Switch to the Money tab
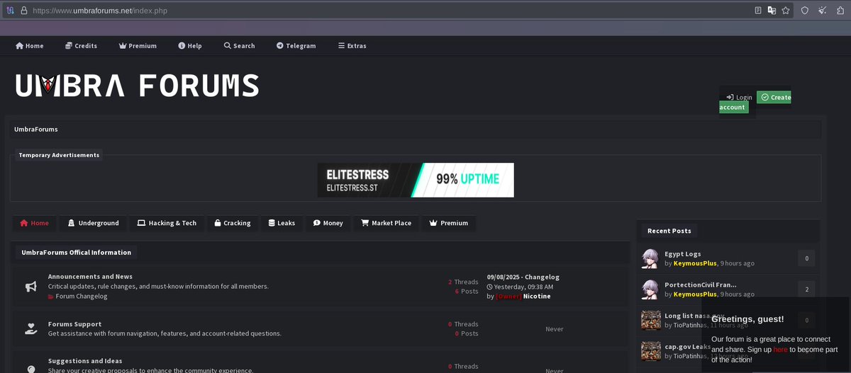The height and width of the screenshot is (373, 851). coord(328,223)
